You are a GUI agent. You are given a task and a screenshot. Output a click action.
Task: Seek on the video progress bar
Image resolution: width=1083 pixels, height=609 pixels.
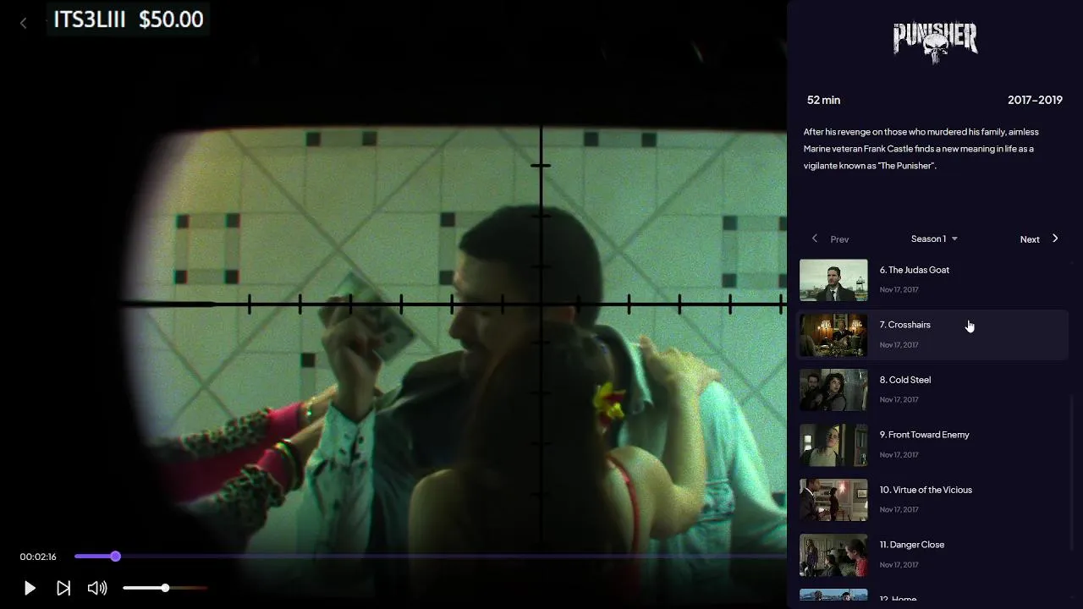tap(430, 556)
